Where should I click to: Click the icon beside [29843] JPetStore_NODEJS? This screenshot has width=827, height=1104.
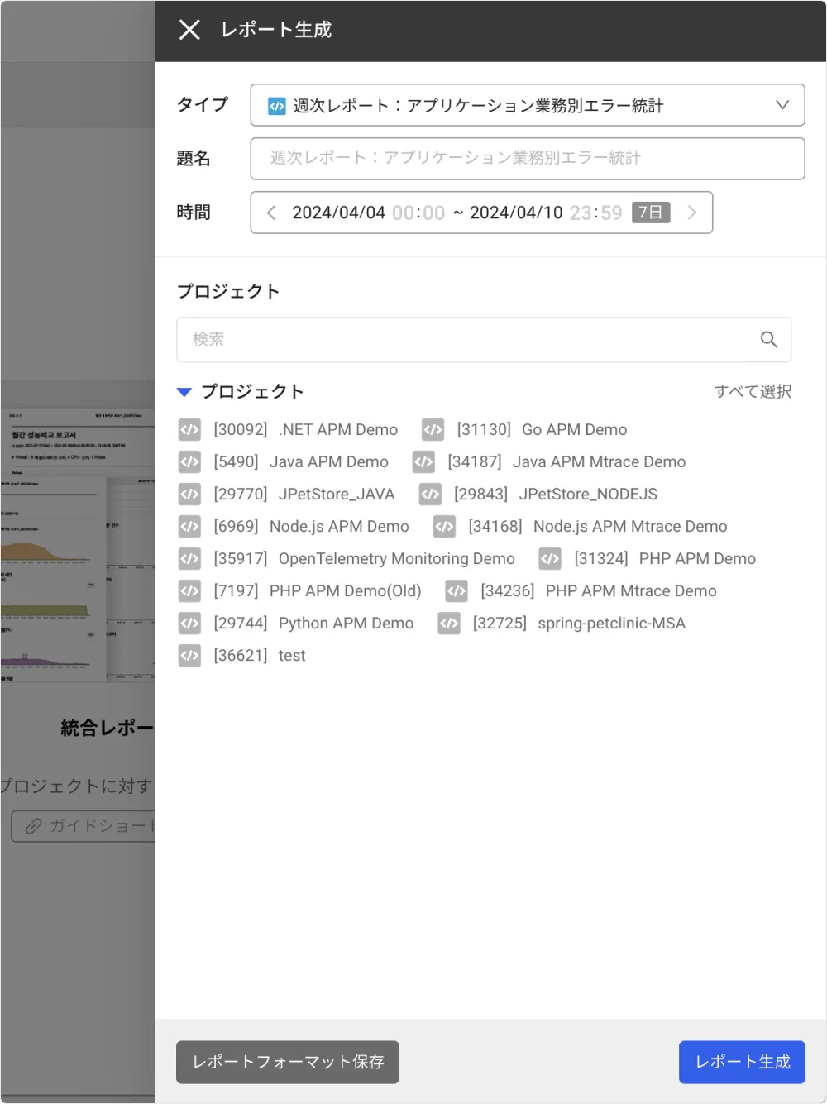point(430,494)
